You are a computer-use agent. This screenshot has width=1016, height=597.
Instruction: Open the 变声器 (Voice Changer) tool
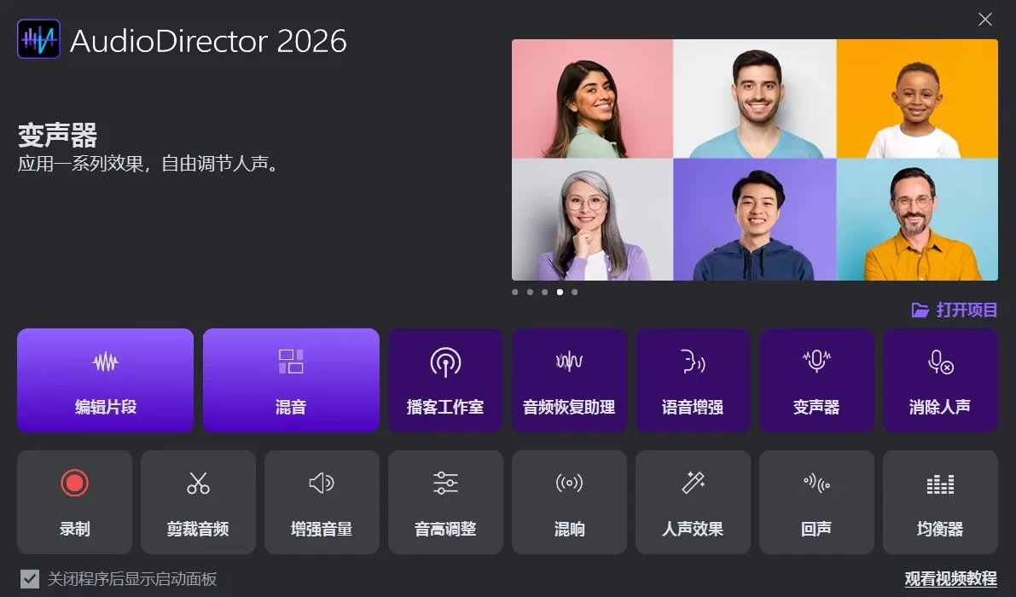tap(816, 380)
